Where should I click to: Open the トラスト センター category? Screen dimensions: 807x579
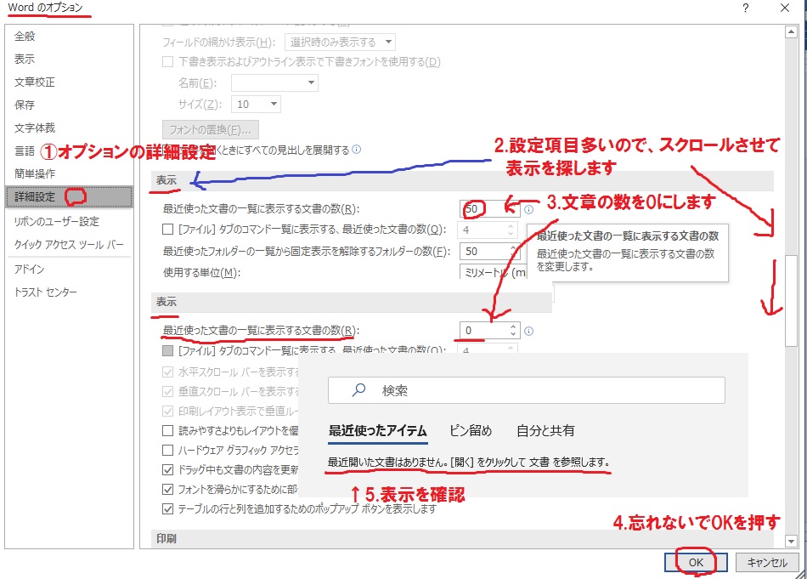[46, 292]
